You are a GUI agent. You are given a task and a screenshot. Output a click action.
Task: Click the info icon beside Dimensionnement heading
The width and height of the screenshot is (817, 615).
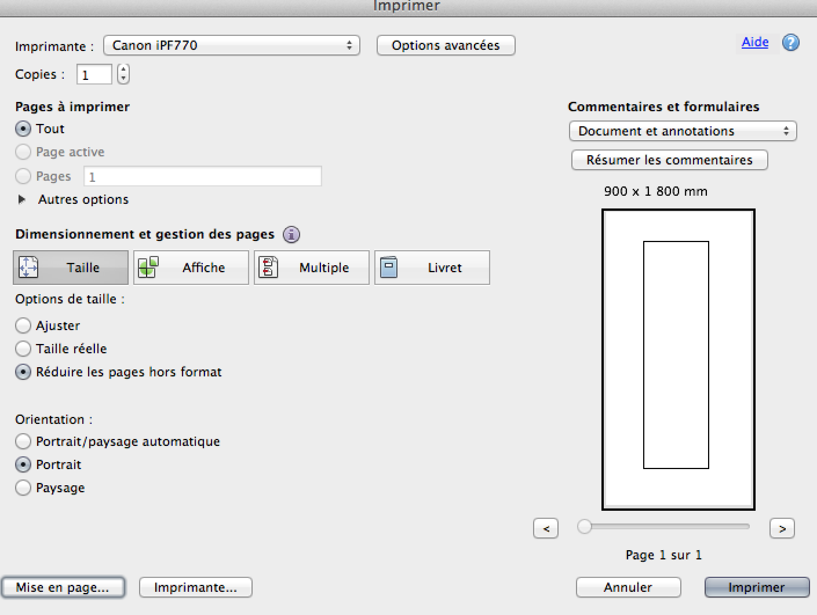(291, 235)
